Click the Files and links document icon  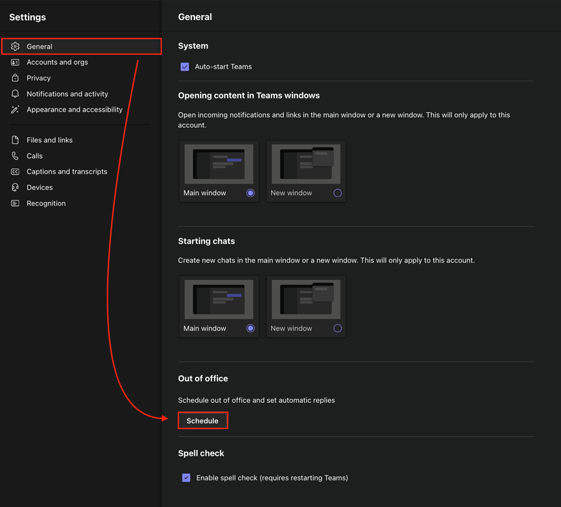click(15, 140)
